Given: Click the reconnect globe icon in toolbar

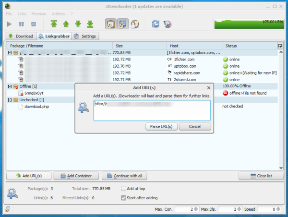Looking at the screenshot, I should click(168, 24).
